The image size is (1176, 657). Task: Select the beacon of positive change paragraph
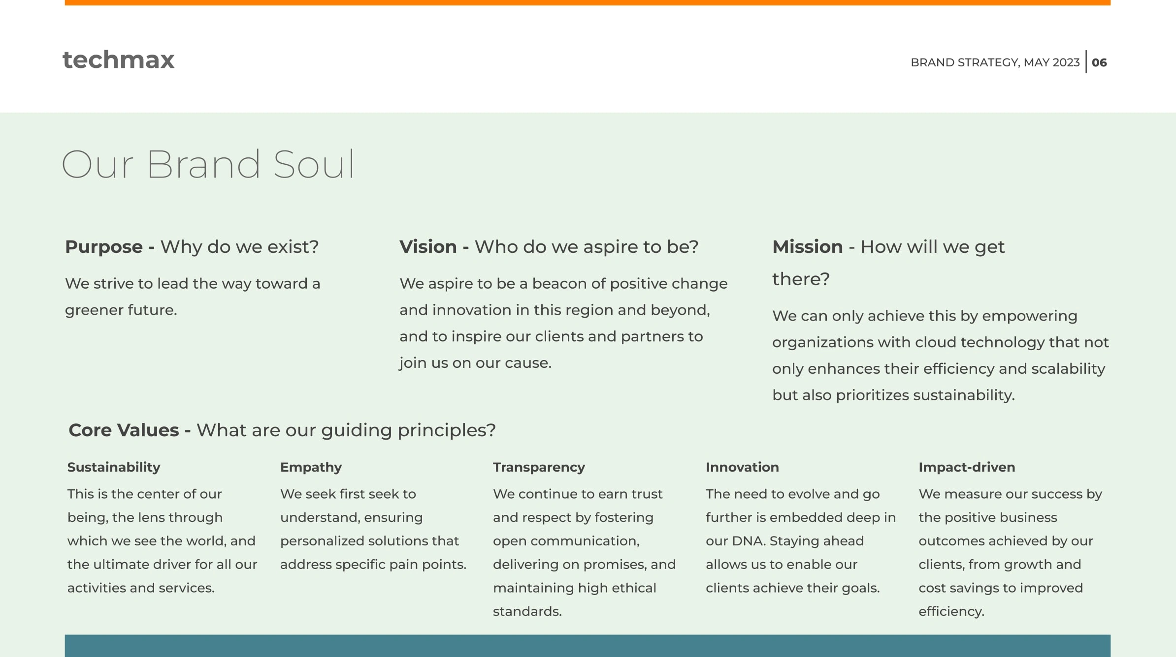click(x=563, y=323)
